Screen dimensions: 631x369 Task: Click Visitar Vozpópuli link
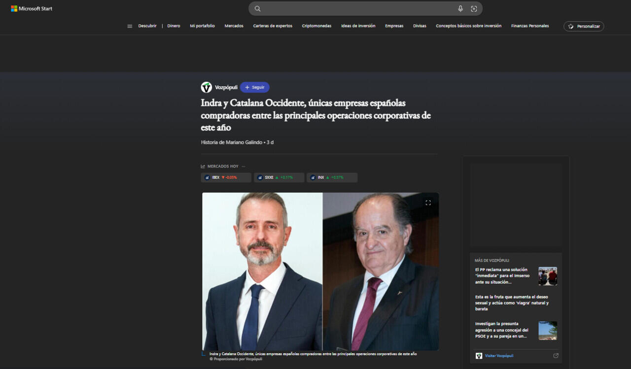click(499, 356)
